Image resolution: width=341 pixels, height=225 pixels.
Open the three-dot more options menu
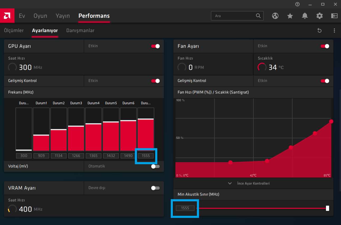(334, 31)
